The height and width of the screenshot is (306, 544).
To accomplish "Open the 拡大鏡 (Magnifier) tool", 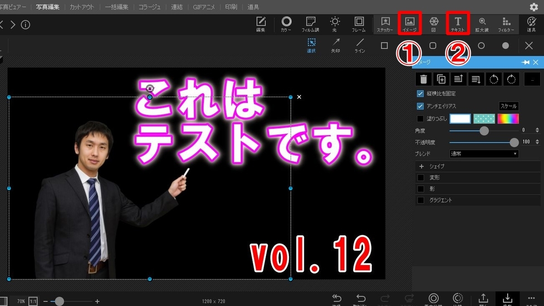I will [482, 24].
